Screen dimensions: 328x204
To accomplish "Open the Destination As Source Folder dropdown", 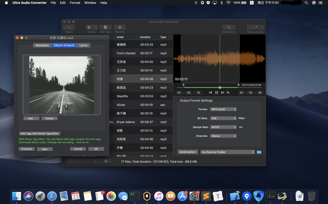I will (227, 152).
